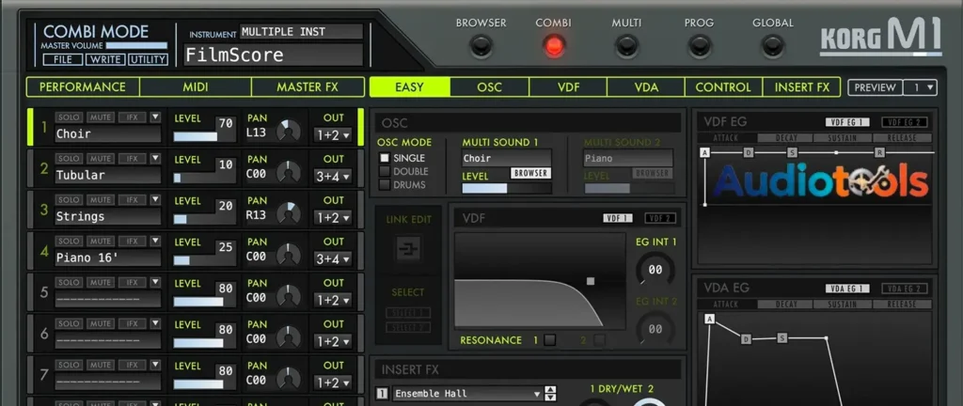This screenshot has height=406, width=963.
Task: Switch to PROG mode knob button
Action: [700, 45]
